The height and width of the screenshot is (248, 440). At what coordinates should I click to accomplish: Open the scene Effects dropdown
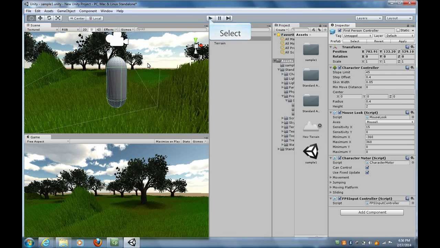[x=110, y=30]
